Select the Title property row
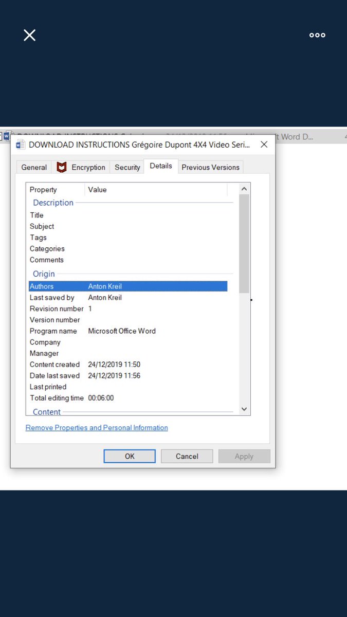Screen dimensions: 347x617 [128, 215]
